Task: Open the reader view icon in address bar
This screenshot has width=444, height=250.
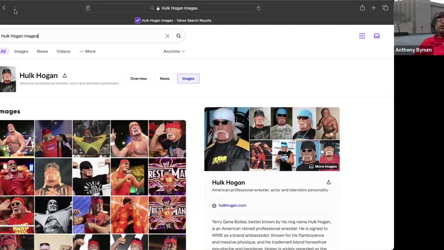Action: click(88, 8)
